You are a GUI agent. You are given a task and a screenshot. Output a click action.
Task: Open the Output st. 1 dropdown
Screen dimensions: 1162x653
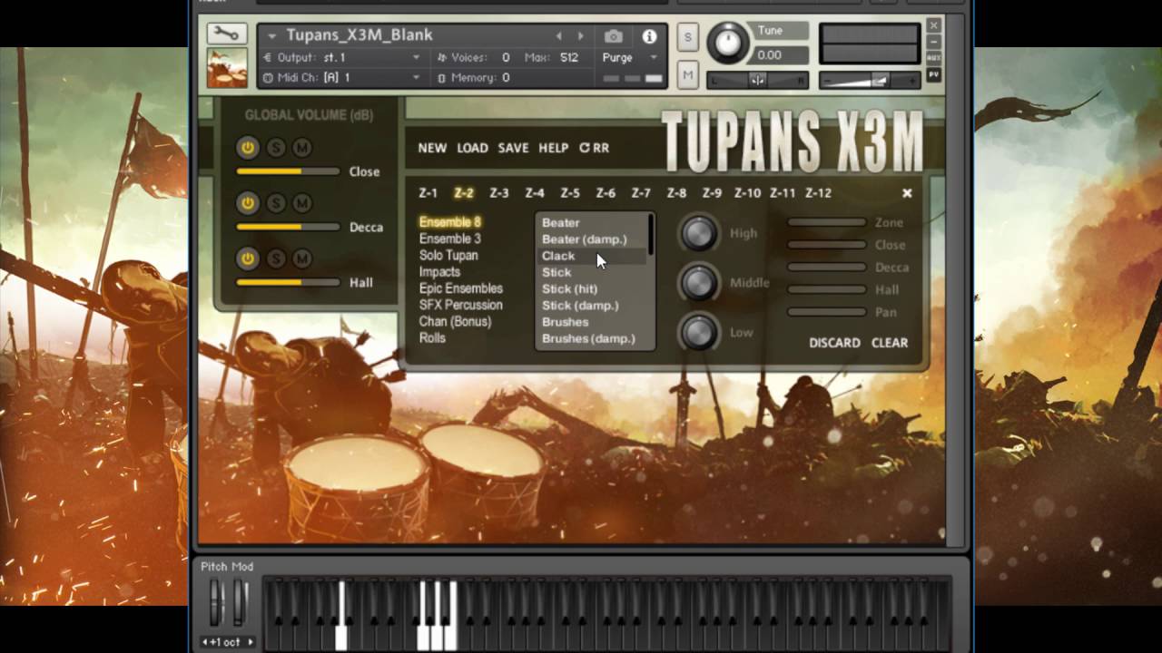[x=416, y=57]
